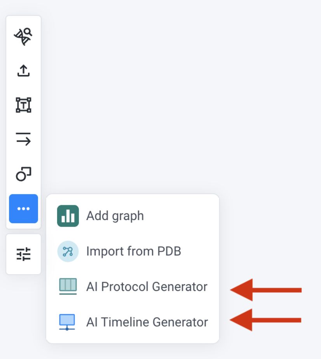The width and height of the screenshot is (321, 359).
Task: Click the word PDB in the import entry
Action: pos(169,251)
